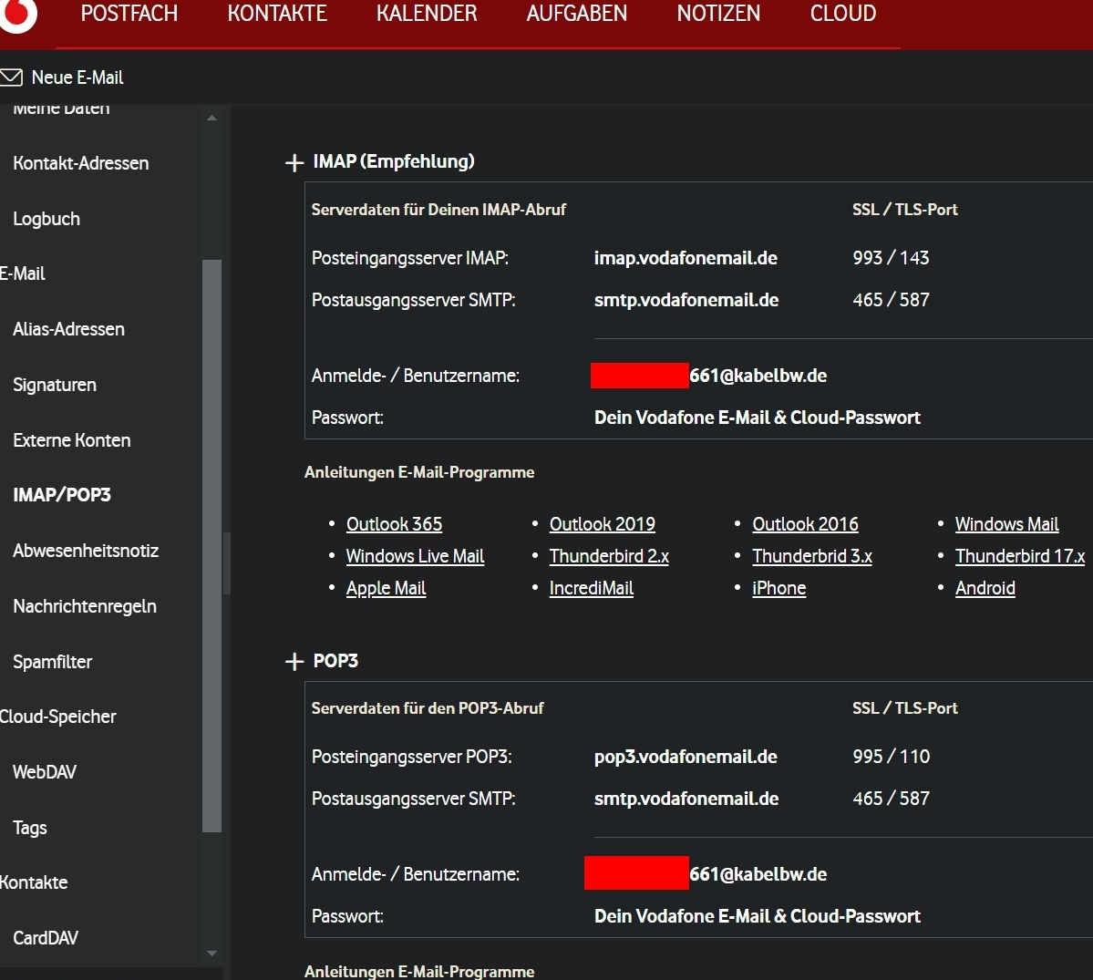Open the NOTIZEN tab
The height and width of the screenshot is (980, 1093).
point(718,14)
